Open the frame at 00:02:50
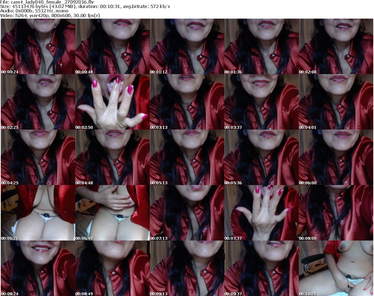Image resolution: width=374 pixels, height=296 pixels. [x=112, y=102]
